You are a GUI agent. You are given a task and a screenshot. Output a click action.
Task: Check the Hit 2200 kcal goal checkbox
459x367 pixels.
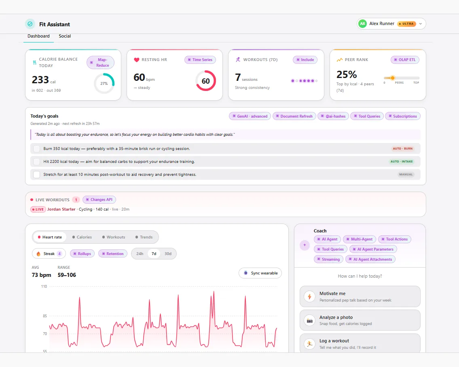pos(36,162)
